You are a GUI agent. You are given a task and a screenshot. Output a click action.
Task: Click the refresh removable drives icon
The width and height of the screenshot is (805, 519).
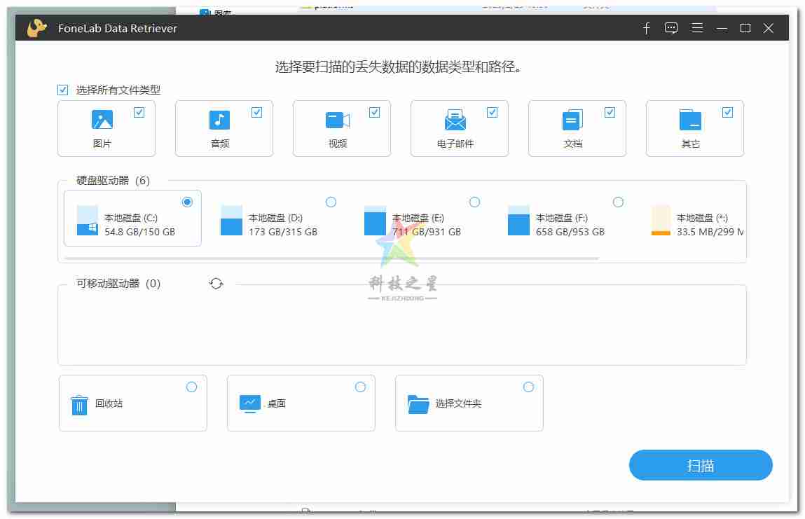[216, 284]
